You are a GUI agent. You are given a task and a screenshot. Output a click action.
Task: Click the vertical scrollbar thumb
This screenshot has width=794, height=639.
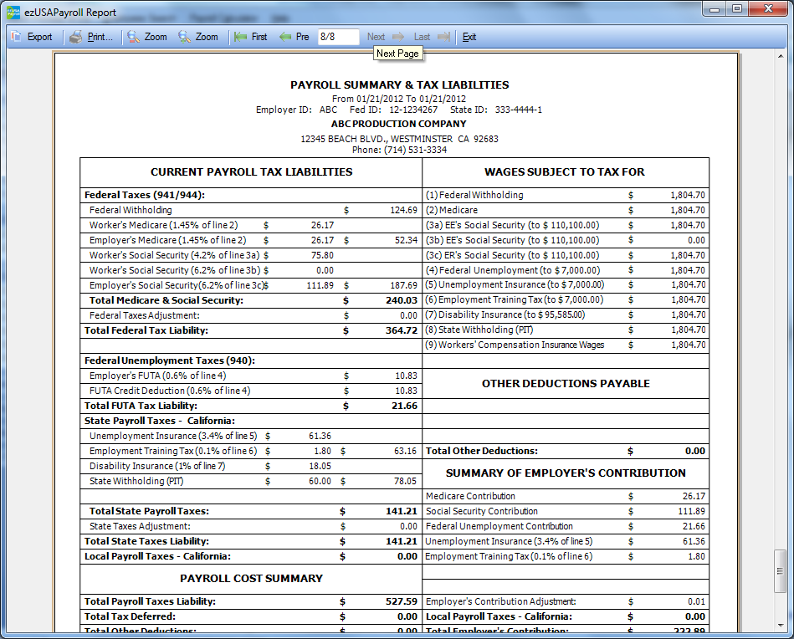[781, 570]
